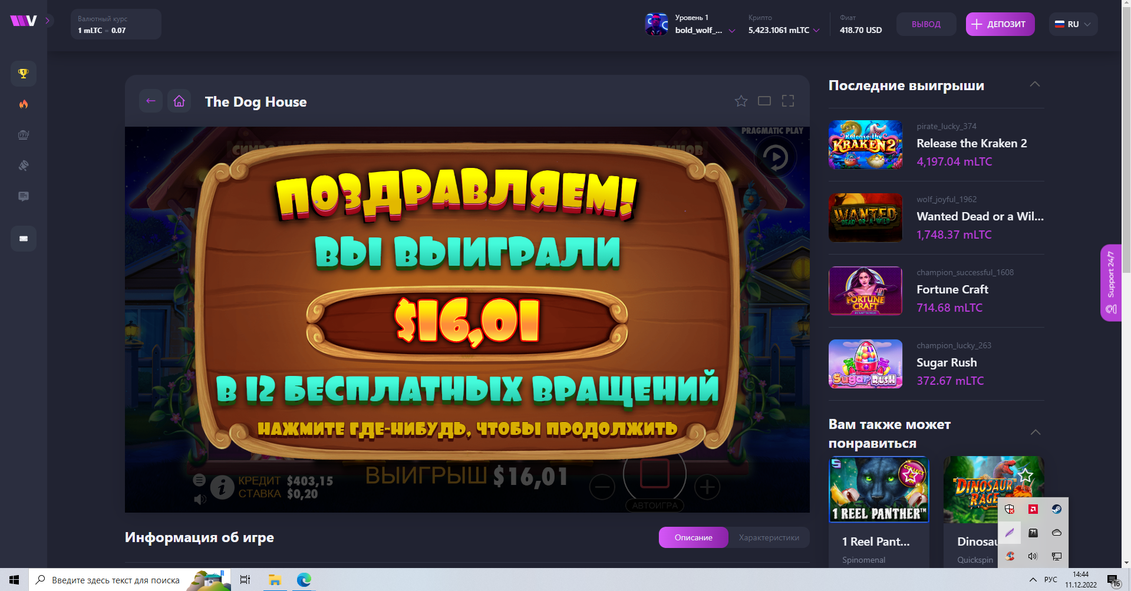Image resolution: width=1131 pixels, height=591 pixels.
Task: Click the trophy icon in left sidebar
Action: click(x=24, y=74)
